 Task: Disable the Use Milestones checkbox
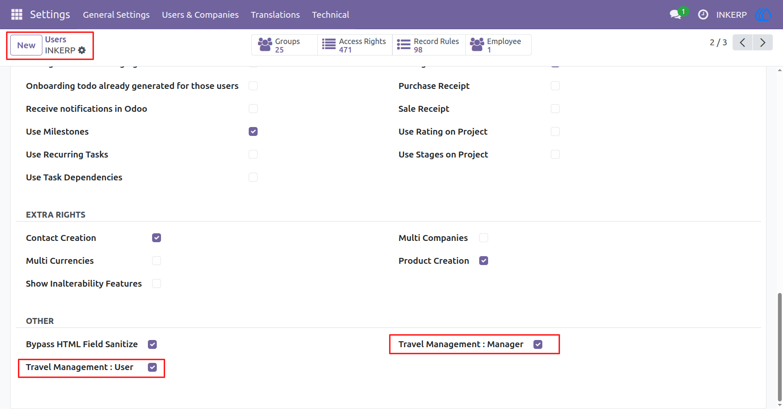point(253,132)
